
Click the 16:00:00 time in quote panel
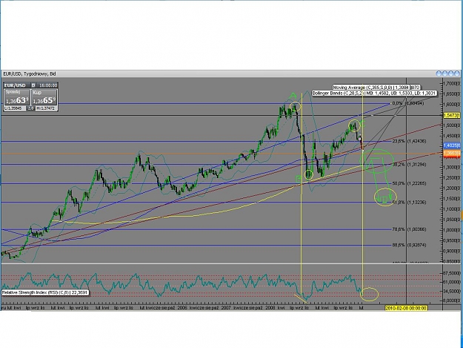click(x=48, y=85)
